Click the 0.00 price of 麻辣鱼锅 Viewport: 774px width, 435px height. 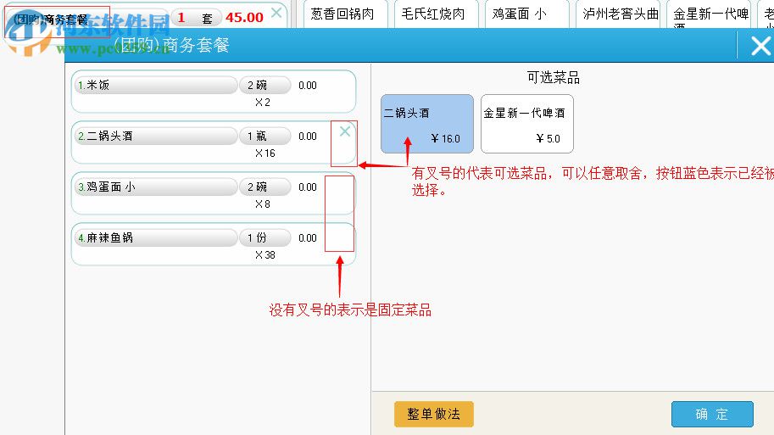308,238
